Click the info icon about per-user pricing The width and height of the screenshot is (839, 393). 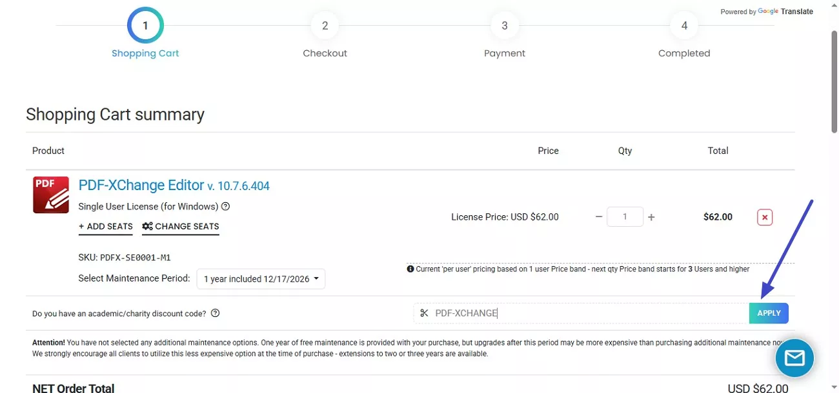pos(410,269)
